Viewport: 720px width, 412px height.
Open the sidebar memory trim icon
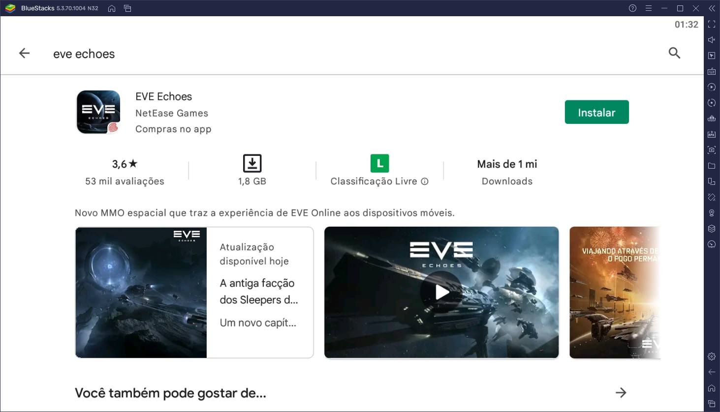pyautogui.click(x=712, y=118)
